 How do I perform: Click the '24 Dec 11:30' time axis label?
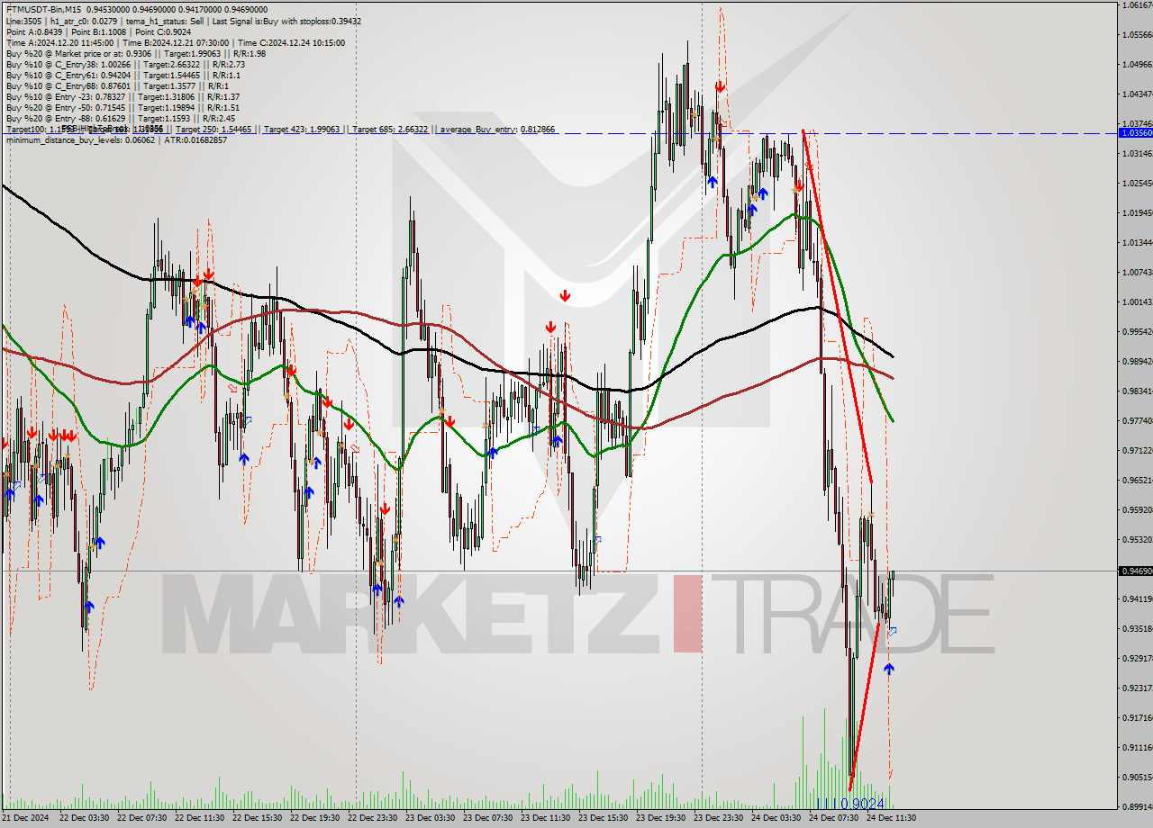(x=892, y=817)
